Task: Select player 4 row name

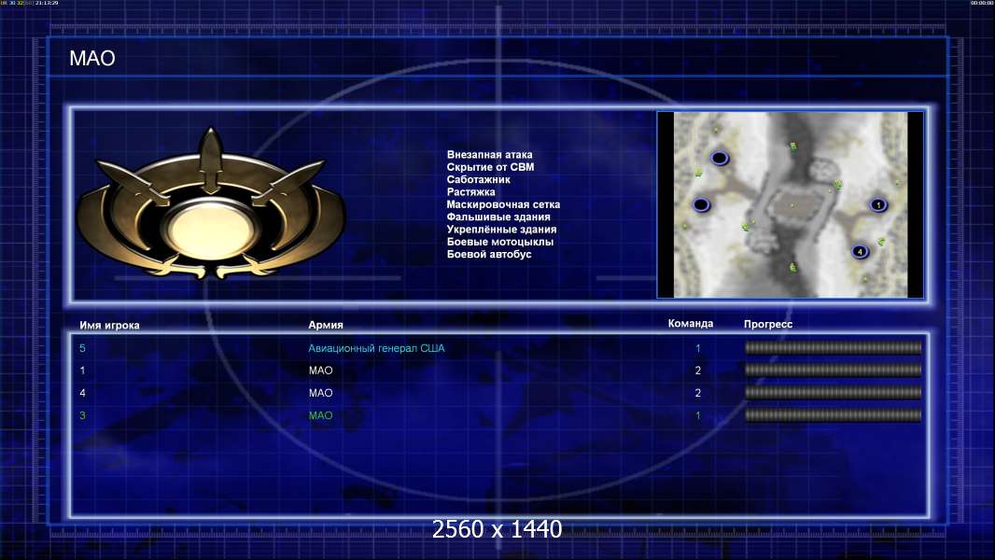Action: pos(82,393)
